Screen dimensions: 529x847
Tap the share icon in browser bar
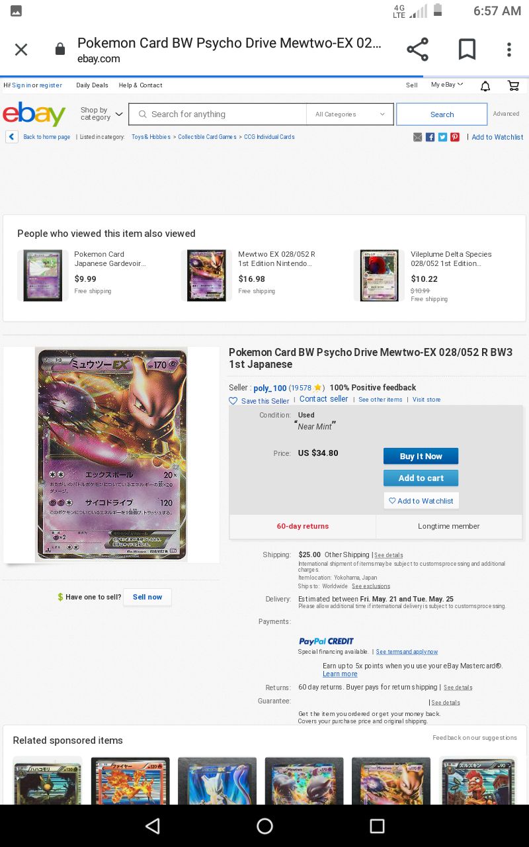click(x=417, y=50)
